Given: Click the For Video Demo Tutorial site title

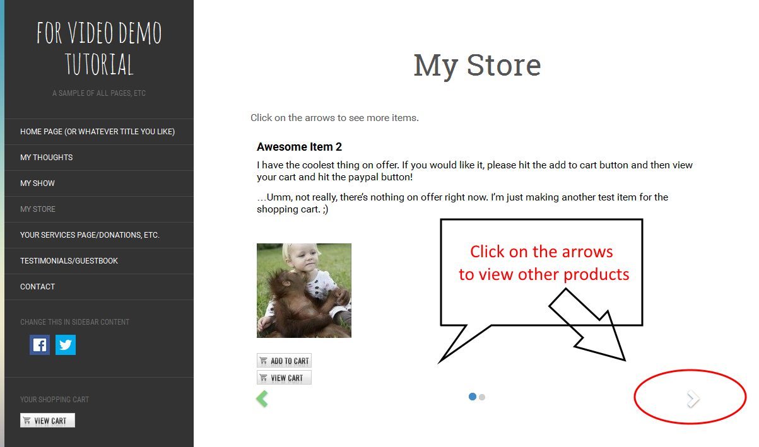Looking at the screenshot, I should click(x=99, y=49).
